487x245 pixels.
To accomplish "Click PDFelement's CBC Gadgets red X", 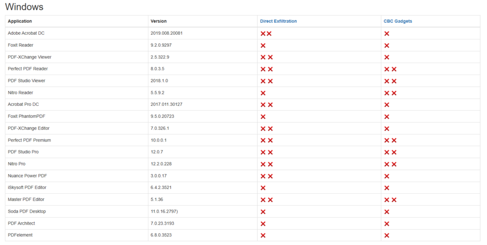I will [387, 236].
